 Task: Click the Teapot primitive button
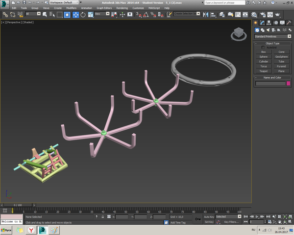click(x=264, y=70)
